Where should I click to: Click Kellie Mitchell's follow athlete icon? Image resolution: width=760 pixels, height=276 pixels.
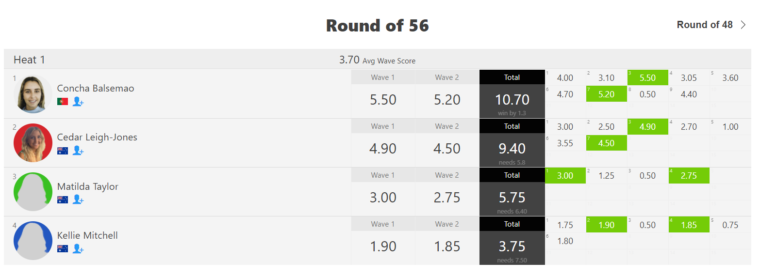[x=78, y=248]
